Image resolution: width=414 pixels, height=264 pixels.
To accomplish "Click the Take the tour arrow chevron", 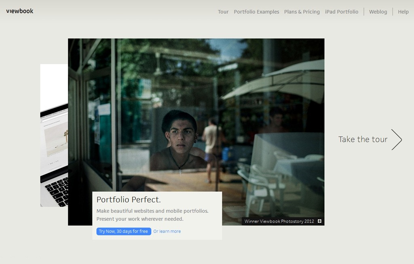I will pyautogui.click(x=397, y=140).
